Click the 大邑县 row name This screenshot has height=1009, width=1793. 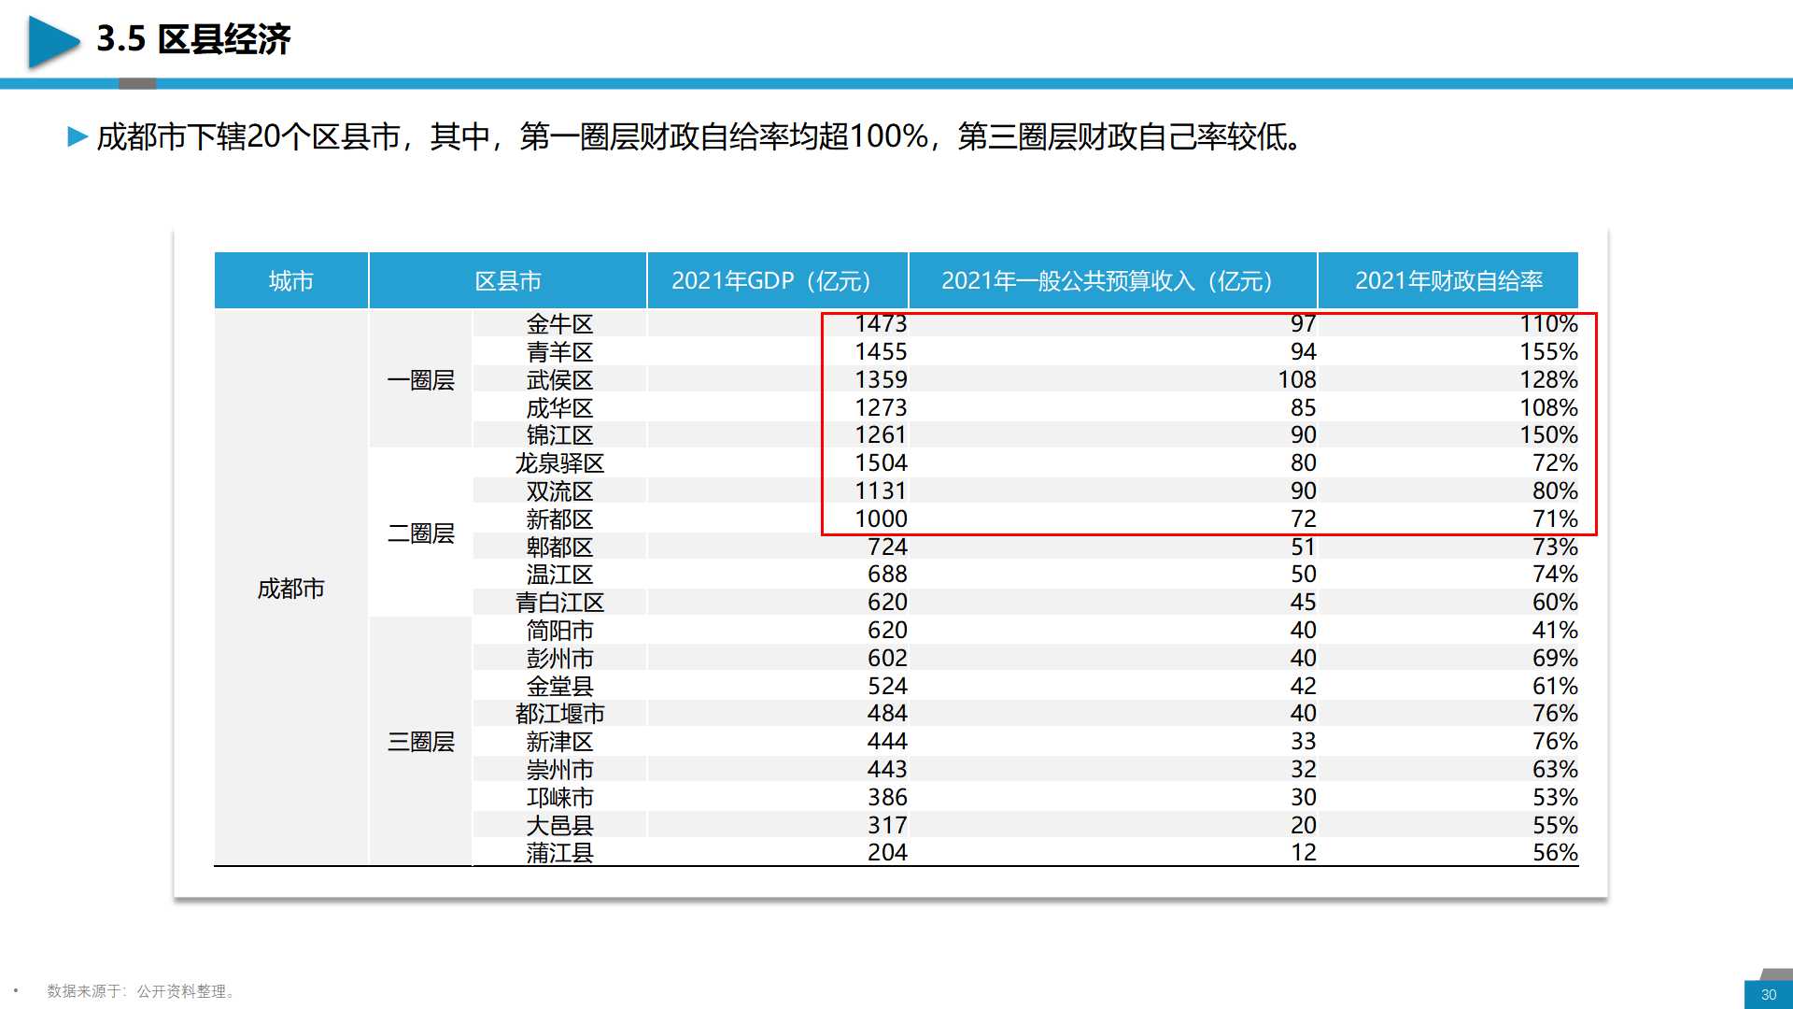pyautogui.click(x=559, y=826)
